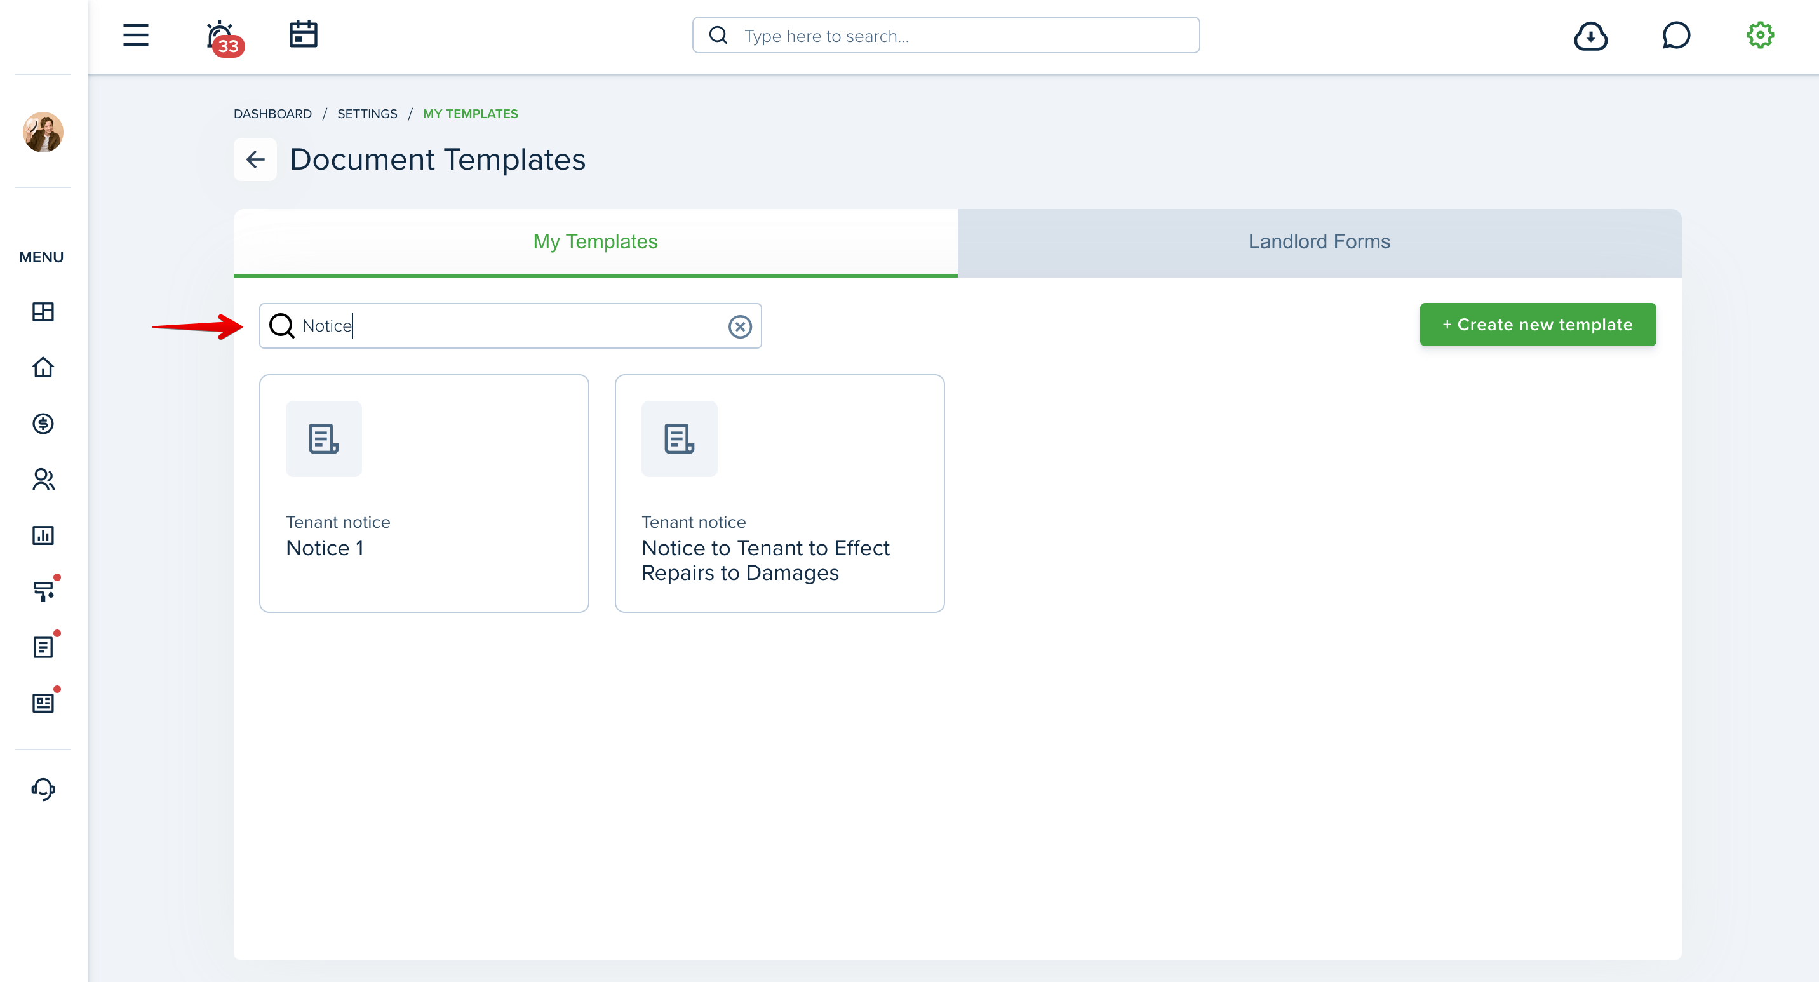This screenshot has height=982, width=1819.
Task: Go to Dashboard breadcrumb
Action: tap(272, 114)
